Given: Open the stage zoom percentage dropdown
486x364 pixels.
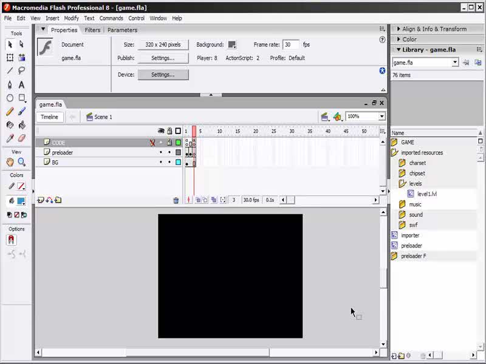Looking at the screenshot, I should pos(382,116).
